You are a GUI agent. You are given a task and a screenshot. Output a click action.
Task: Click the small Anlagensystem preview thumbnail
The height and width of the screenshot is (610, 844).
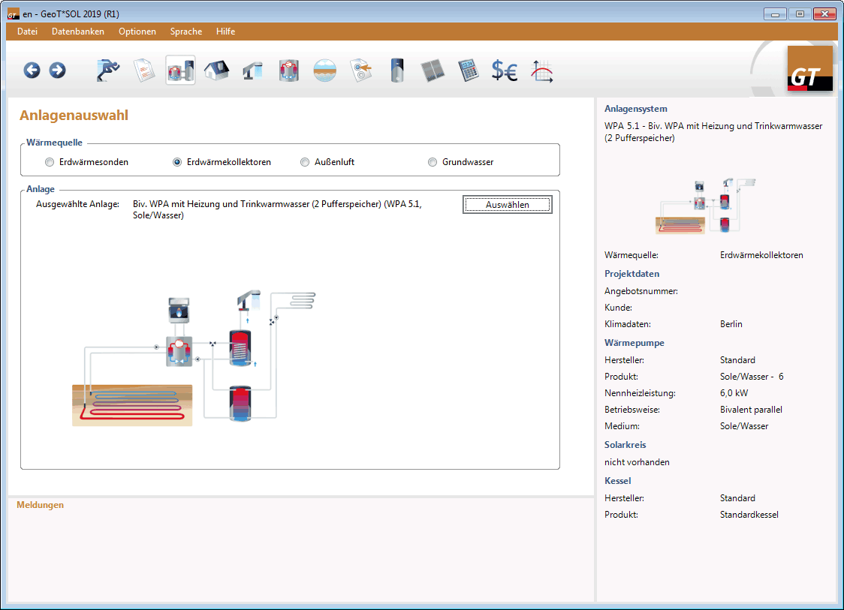click(x=706, y=206)
